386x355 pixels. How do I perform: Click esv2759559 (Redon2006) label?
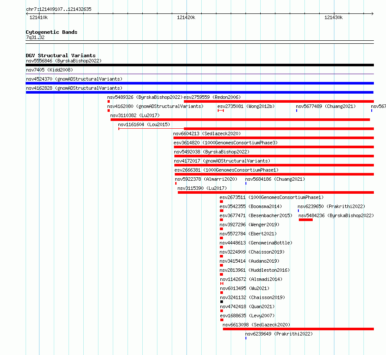coord(212,97)
